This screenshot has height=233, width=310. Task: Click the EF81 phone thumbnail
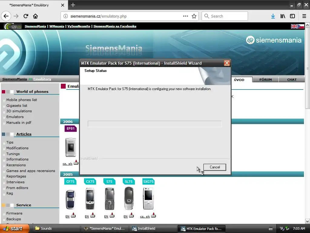(x=71, y=147)
